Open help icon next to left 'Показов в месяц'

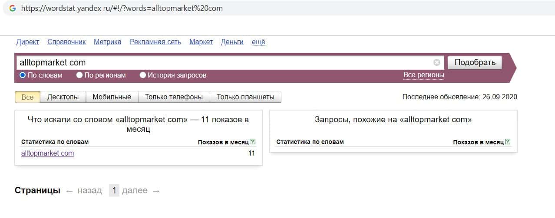253,142
